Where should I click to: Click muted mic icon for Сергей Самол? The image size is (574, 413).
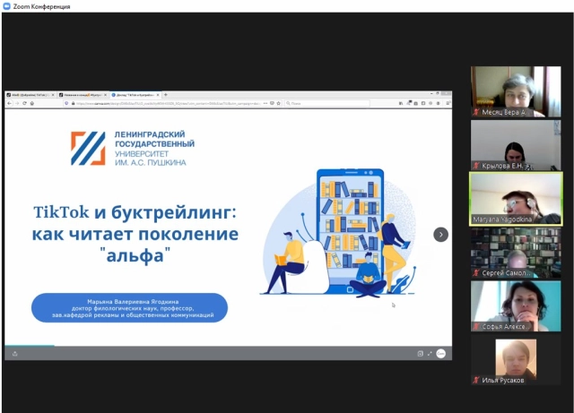476,272
